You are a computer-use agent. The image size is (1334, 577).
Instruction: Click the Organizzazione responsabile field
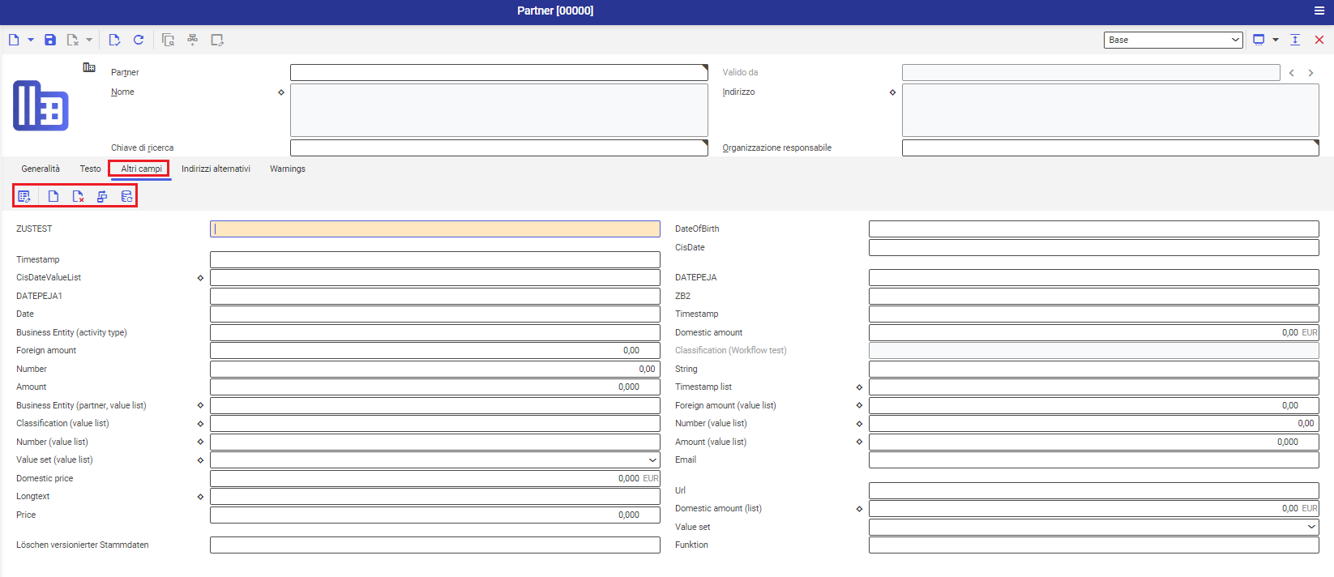click(1110, 147)
